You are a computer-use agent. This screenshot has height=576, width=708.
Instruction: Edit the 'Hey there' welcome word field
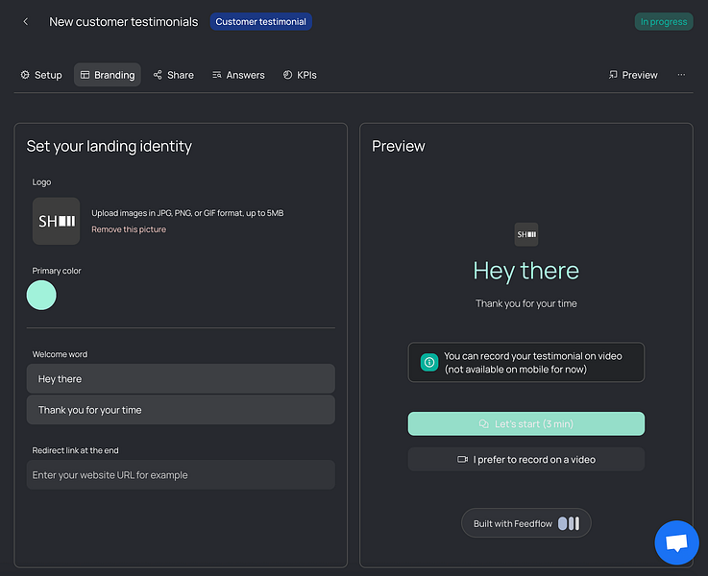181,379
